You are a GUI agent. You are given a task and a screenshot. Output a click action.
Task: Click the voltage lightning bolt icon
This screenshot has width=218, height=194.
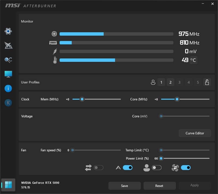(x=55, y=51)
